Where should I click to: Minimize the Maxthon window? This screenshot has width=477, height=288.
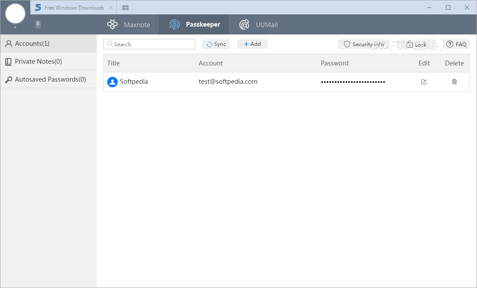click(x=429, y=7)
